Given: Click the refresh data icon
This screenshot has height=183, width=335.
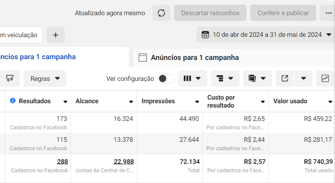Looking at the screenshot, I should click(161, 13).
